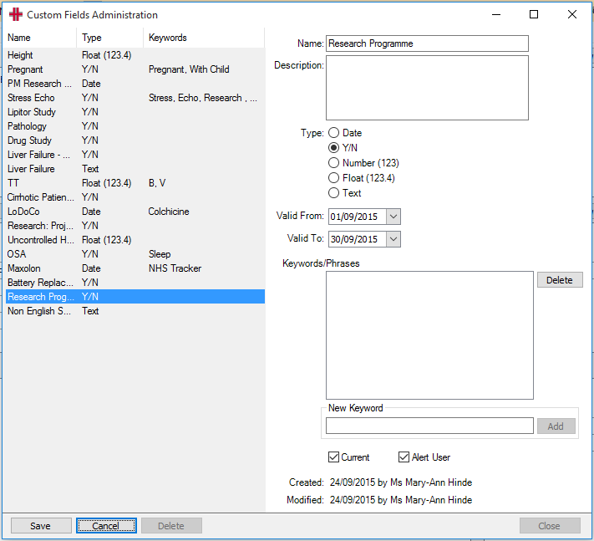This screenshot has width=594, height=541.
Task: Click the Delete button beside Cancel
Action: [171, 526]
